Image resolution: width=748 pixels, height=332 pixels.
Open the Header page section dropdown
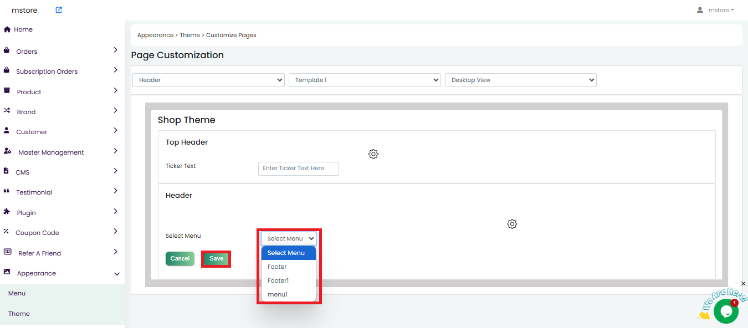pos(208,80)
